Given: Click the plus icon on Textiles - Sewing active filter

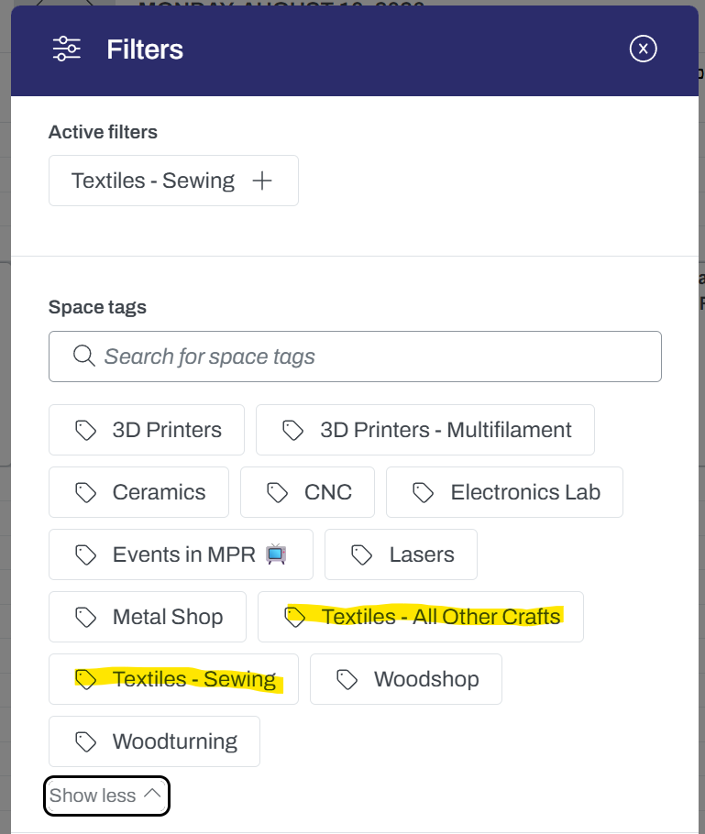Looking at the screenshot, I should point(262,181).
